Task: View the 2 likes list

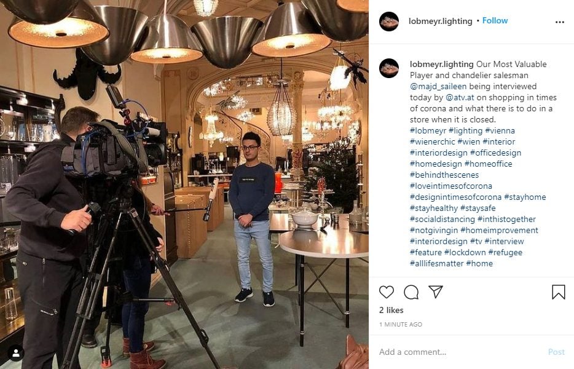Action: pos(391,310)
